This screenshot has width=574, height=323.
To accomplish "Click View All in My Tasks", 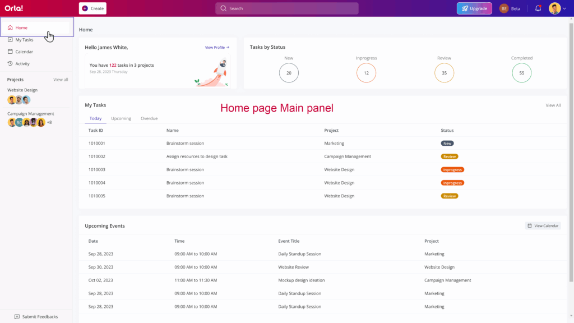I will click(553, 105).
